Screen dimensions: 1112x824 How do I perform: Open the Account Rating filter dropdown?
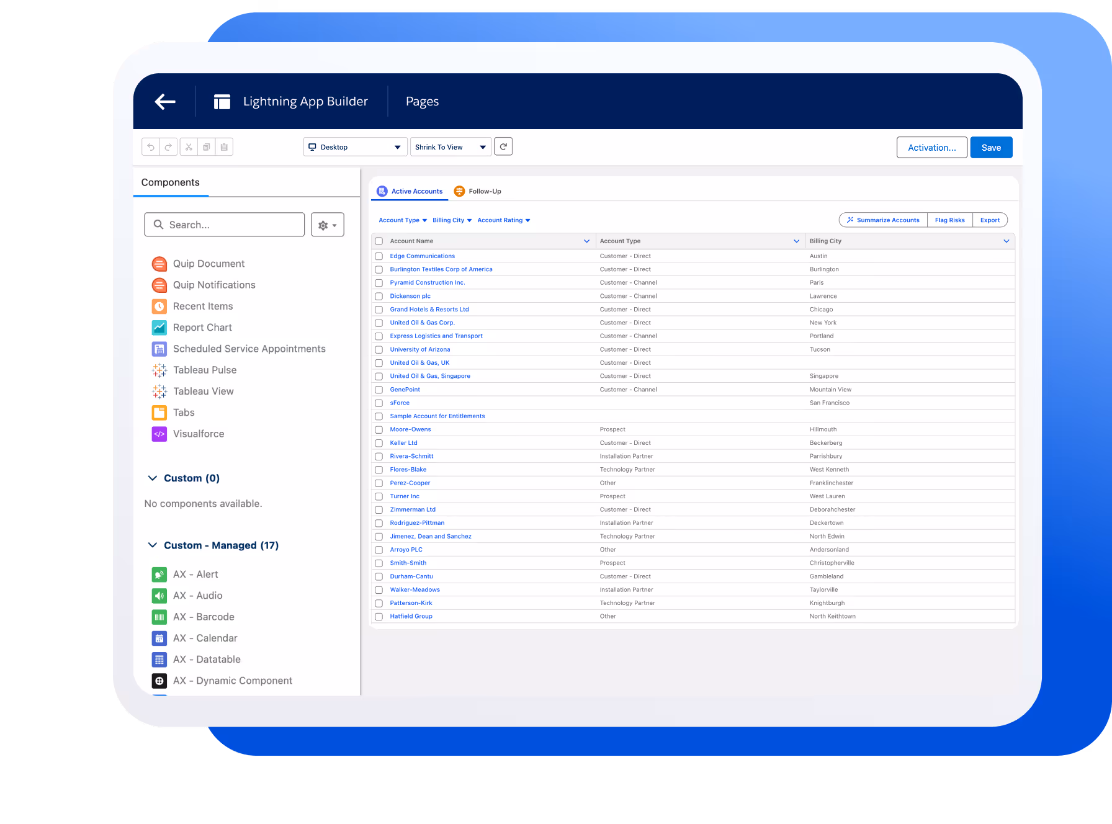(x=504, y=220)
